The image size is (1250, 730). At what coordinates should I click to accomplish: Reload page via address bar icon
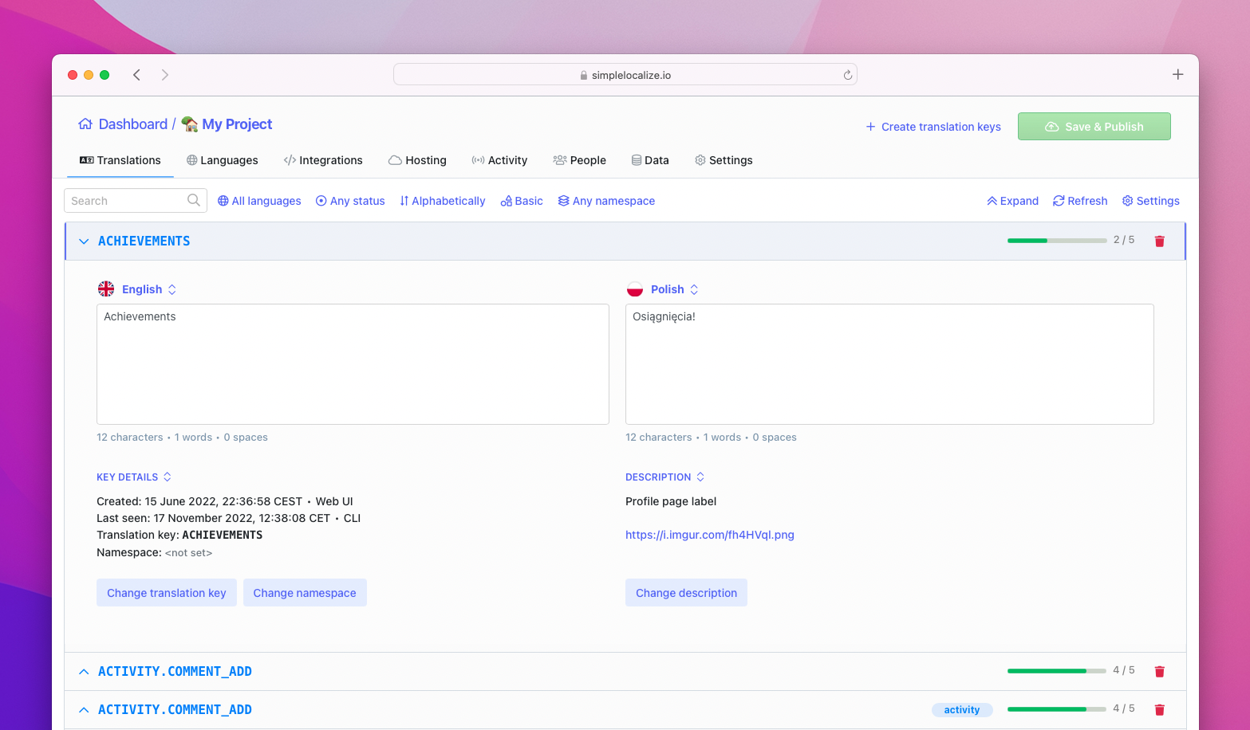tap(847, 75)
